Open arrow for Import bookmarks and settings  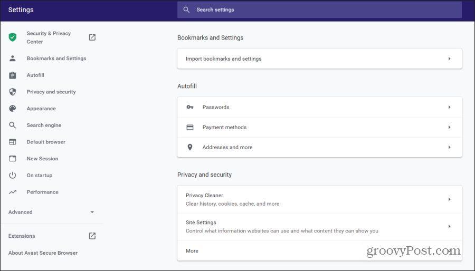(449, 59)
